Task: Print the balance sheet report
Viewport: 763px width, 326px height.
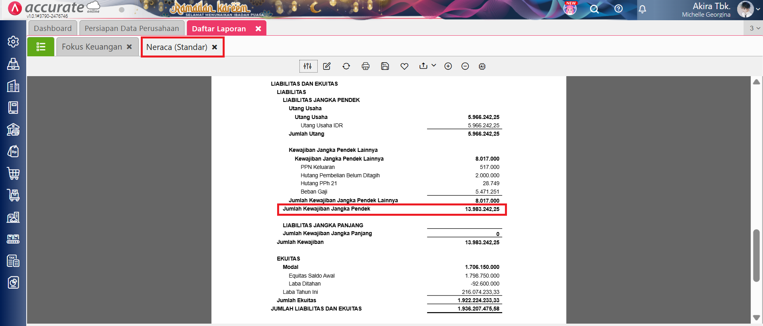Action: coord(365,66)
